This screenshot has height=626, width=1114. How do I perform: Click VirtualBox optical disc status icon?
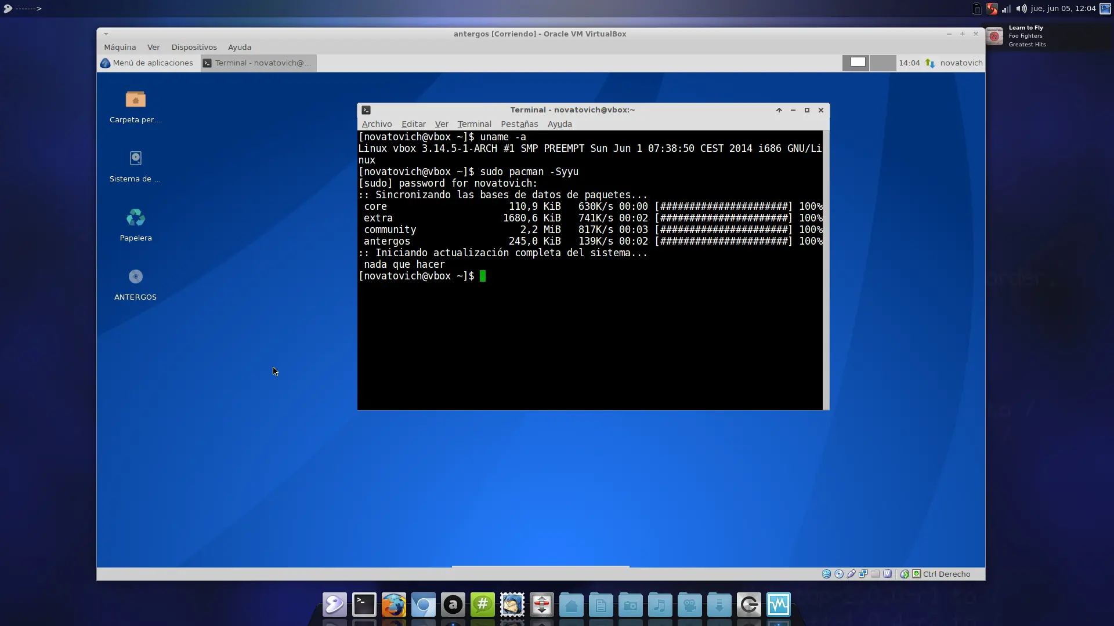839,574
